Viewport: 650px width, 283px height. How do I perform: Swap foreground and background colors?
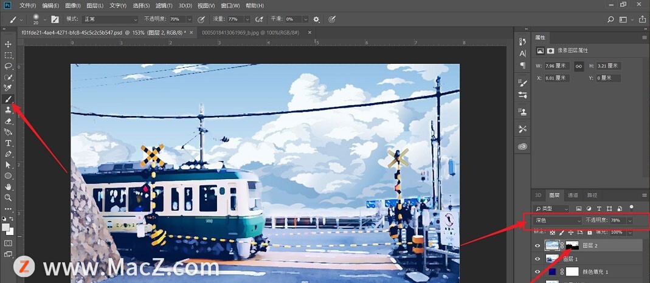[x=12, y=219]
